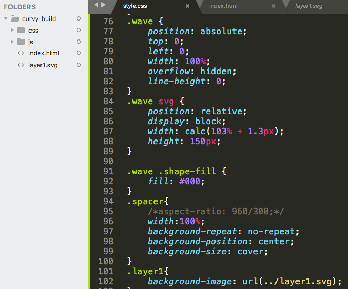Click 'position: absolute;' on line 77
The height and width of the screenshot is (289, 348).
click(197, 32)
